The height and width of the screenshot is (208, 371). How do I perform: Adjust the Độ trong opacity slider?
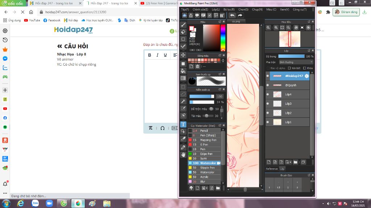[x=291, y=56]
